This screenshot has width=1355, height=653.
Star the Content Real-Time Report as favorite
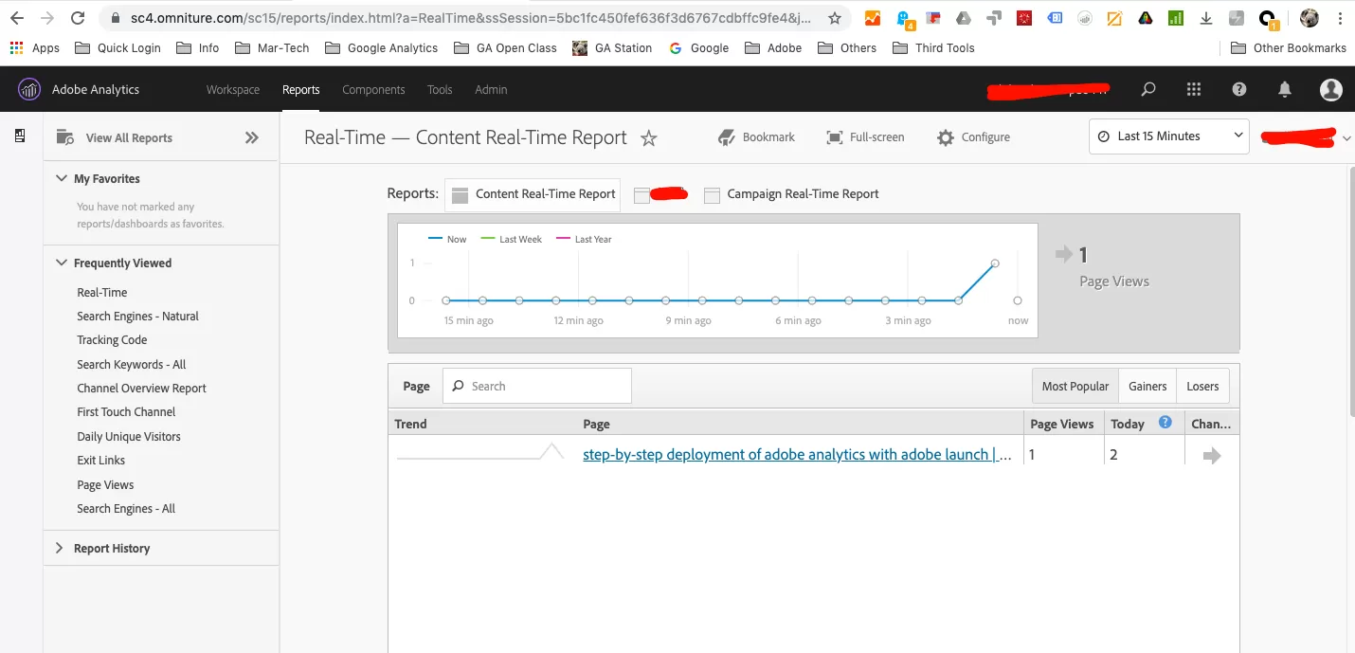tap(649, 138)
